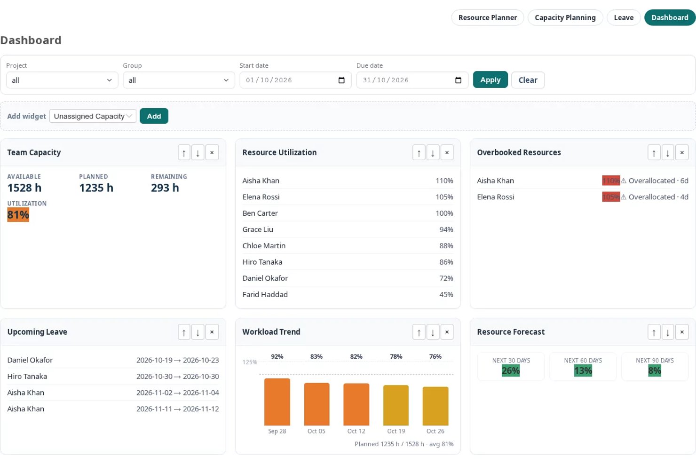Remove the Overbooked Resources widget

click(x=682, y=153)
